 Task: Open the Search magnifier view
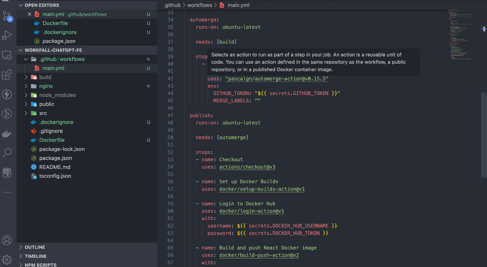pos(7,153)
